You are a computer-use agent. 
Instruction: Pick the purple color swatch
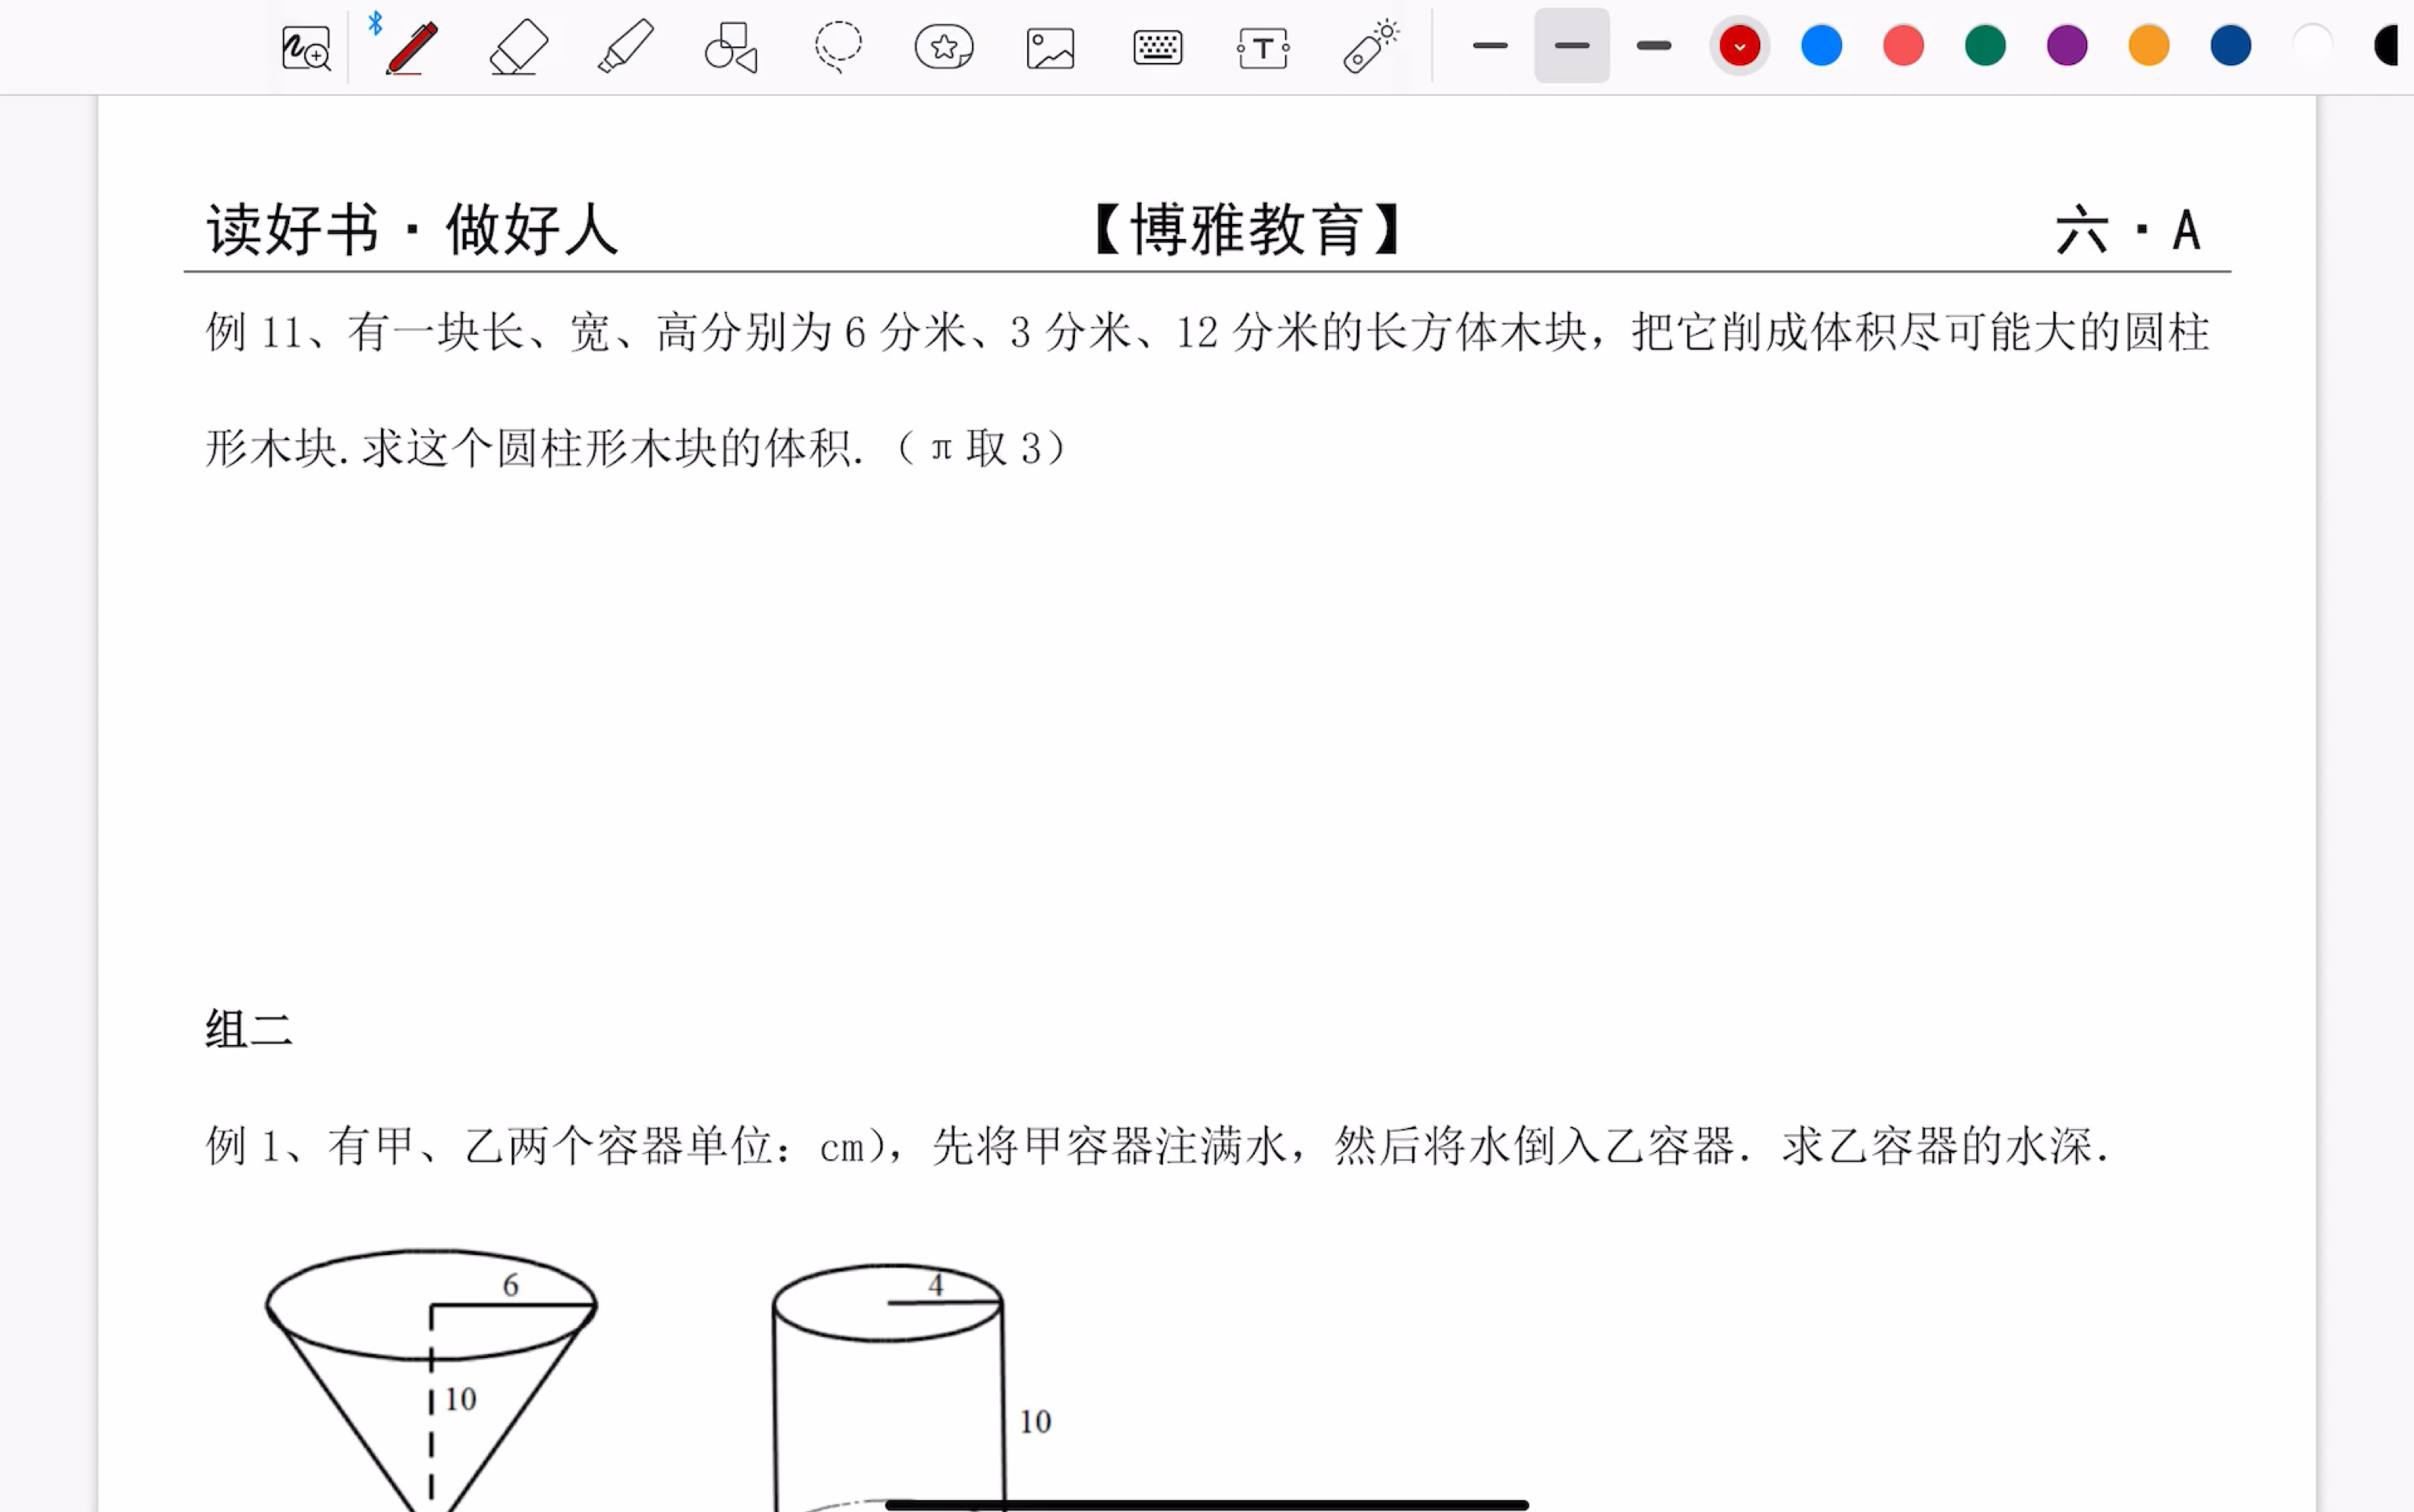pyautogui.click(x=2067, y=46)
